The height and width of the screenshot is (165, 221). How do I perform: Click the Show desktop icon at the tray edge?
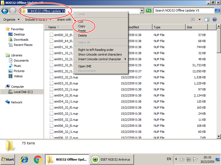coord(218,159)
